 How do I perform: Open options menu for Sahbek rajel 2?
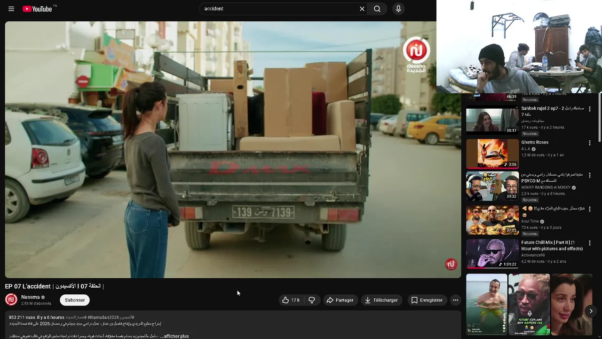point(589,109)
